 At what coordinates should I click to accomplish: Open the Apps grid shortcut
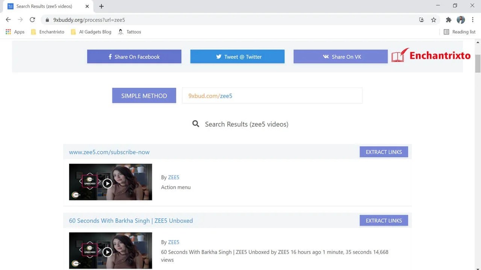click(15, 32)
